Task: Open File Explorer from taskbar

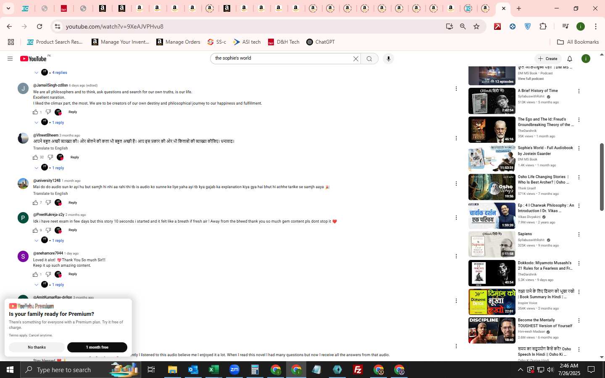Action: [172, 370]
